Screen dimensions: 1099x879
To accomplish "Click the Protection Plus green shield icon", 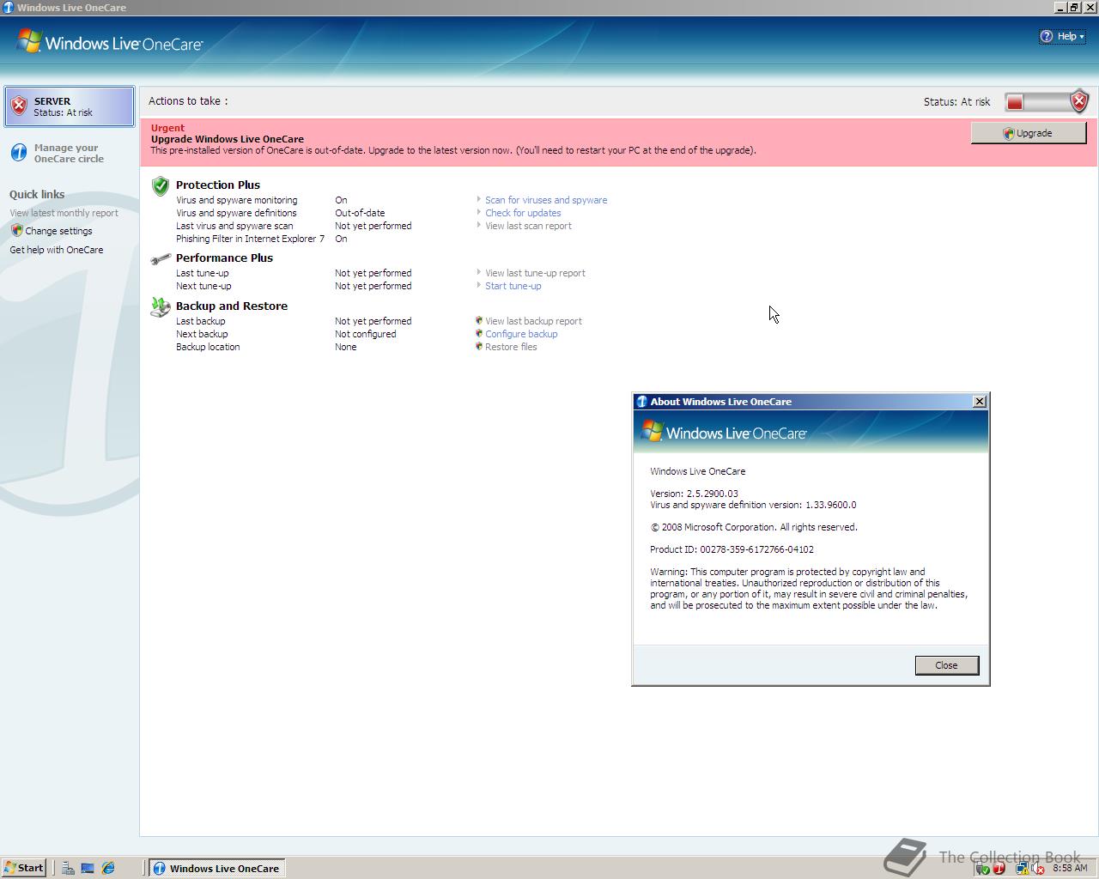I will tap(161, 185).
